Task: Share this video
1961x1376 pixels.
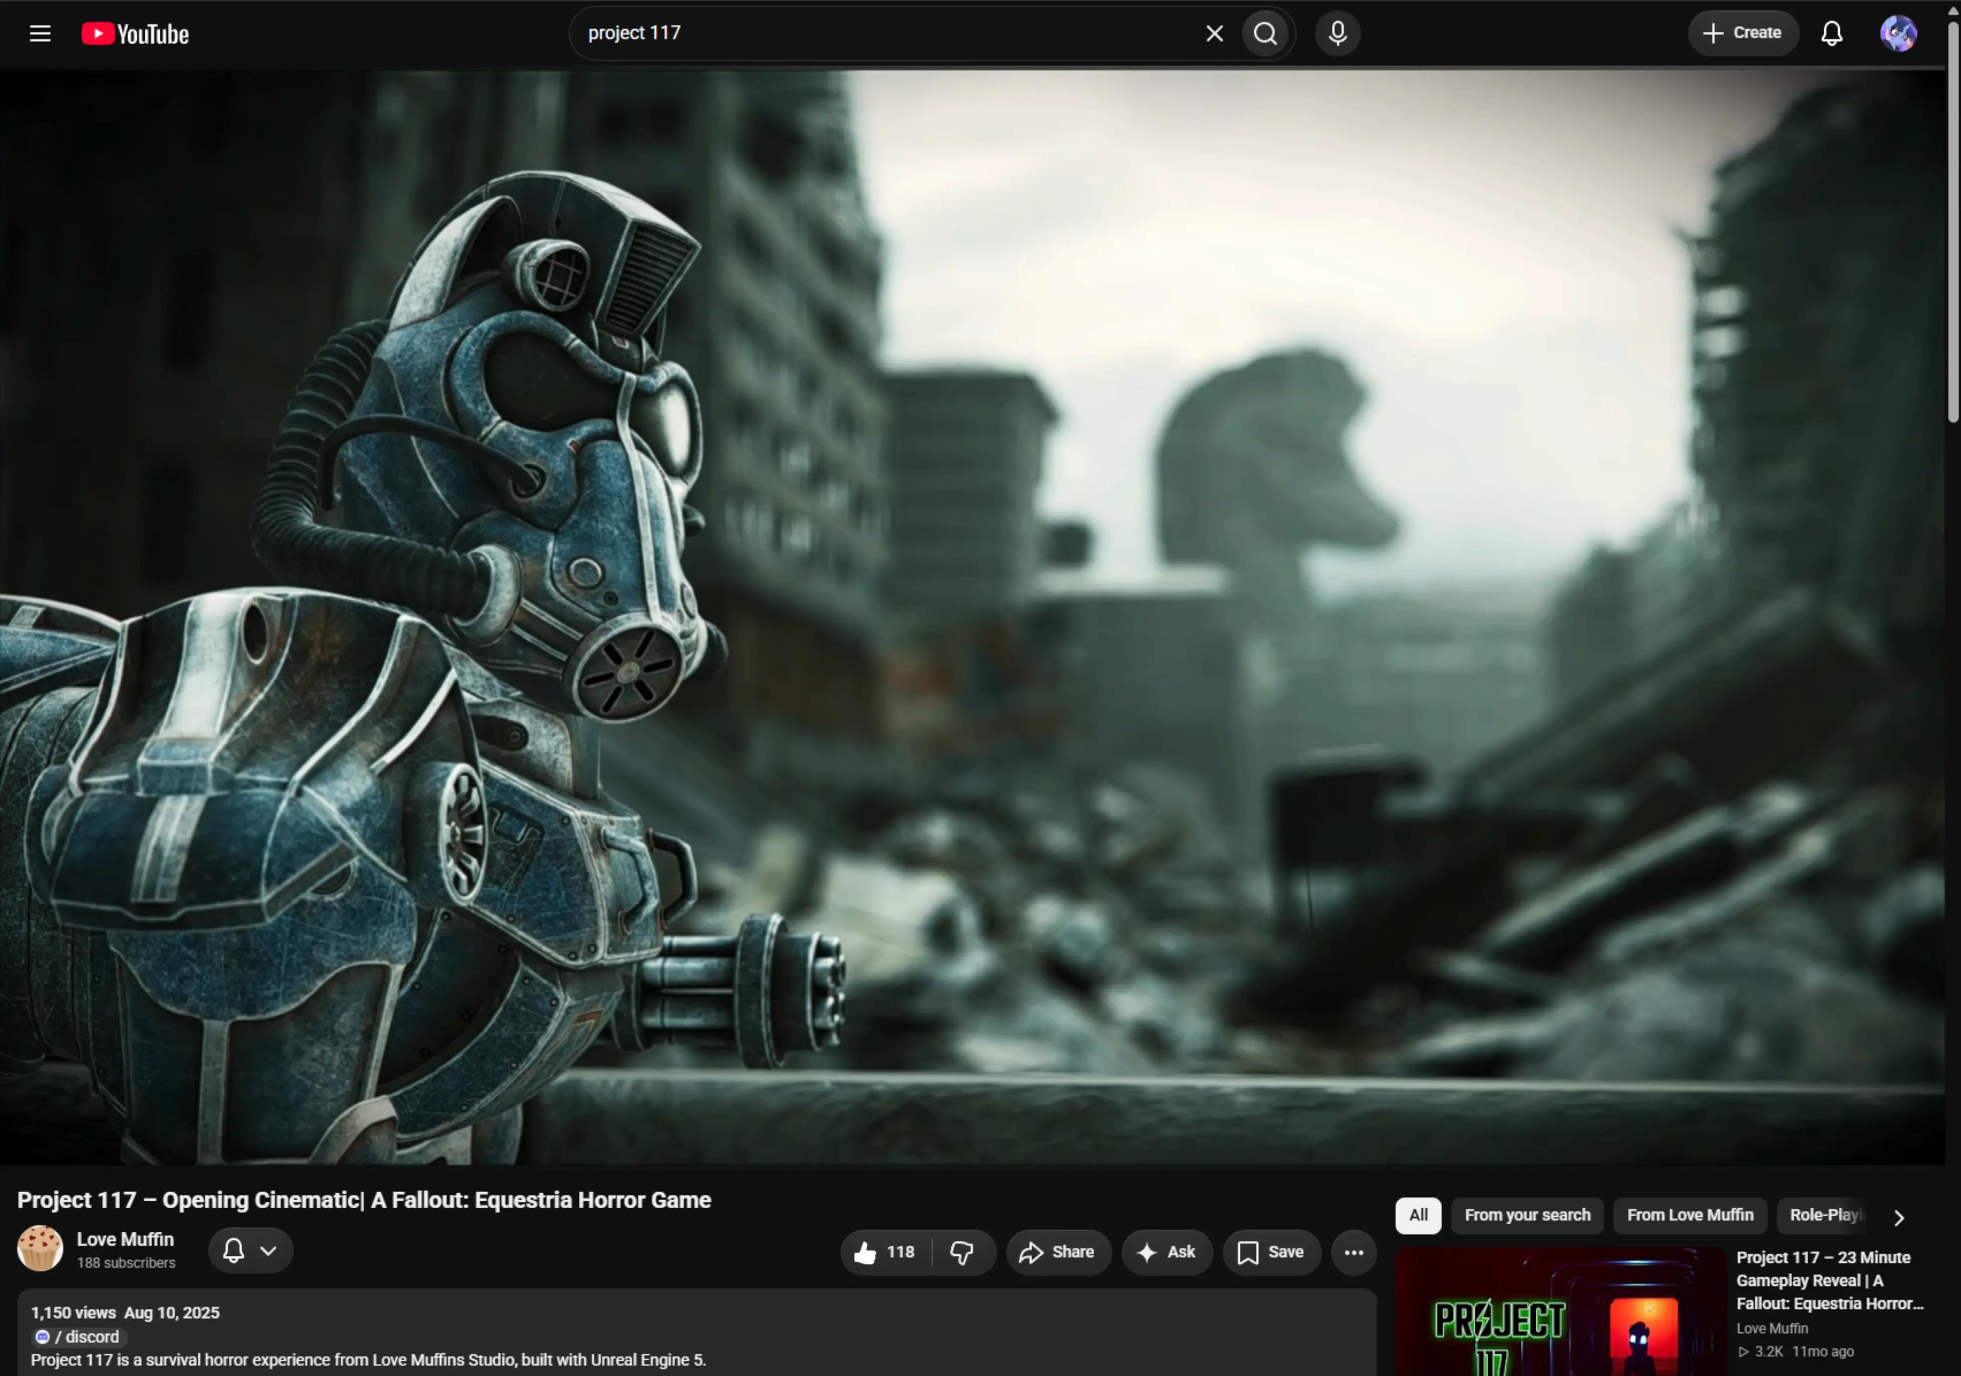Action: [1058, 1252]
